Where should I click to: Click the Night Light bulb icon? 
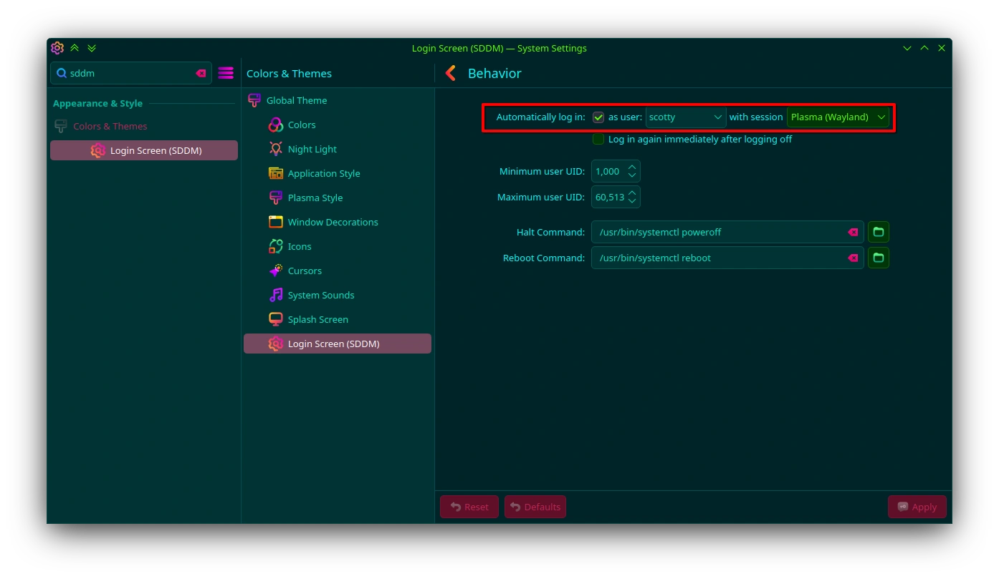[x=276, y=149]
